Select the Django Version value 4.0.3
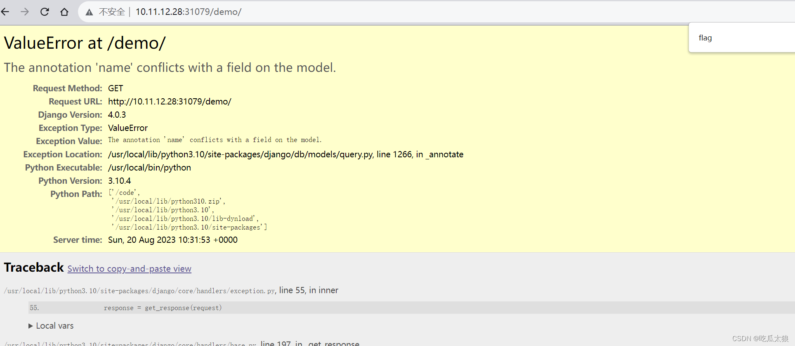Image resolution: width=795 pixels, height=346 pixels. 117,115
